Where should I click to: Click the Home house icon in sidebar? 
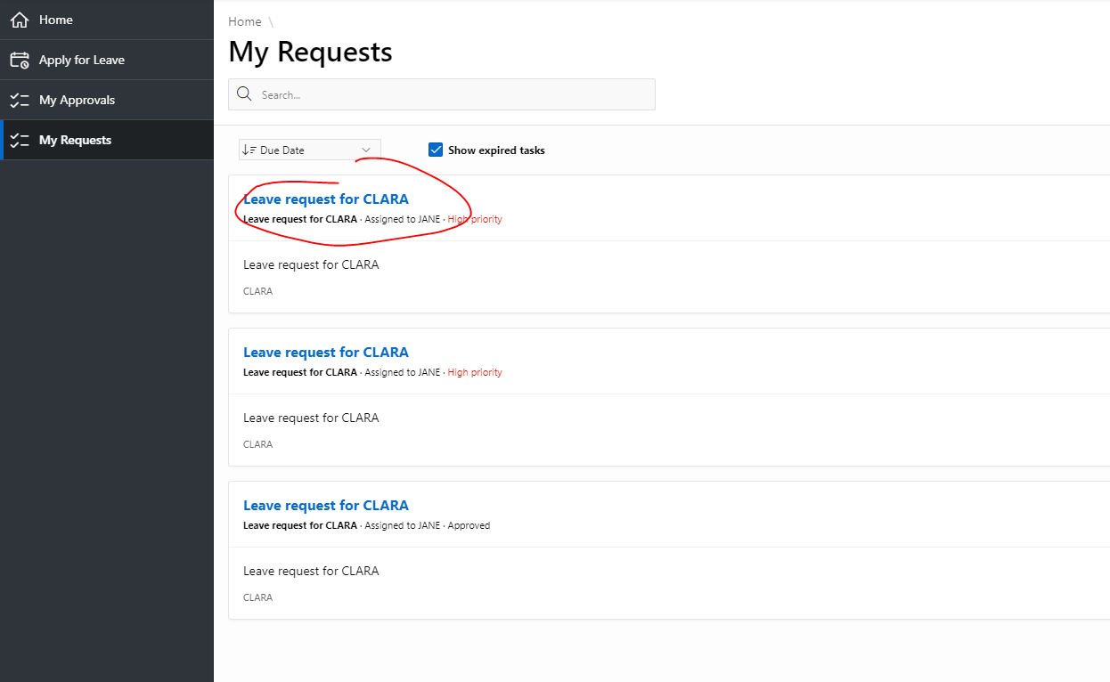[20, 20]
